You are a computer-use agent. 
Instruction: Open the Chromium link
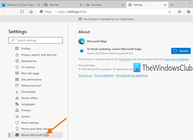click(x=125, y=59)
